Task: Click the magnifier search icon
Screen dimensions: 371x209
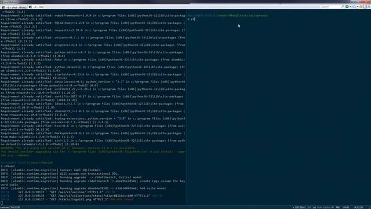Action: tap(343, 6)
